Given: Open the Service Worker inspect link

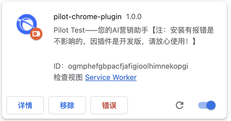Looking at the screenshot, I should coord(111,77).
